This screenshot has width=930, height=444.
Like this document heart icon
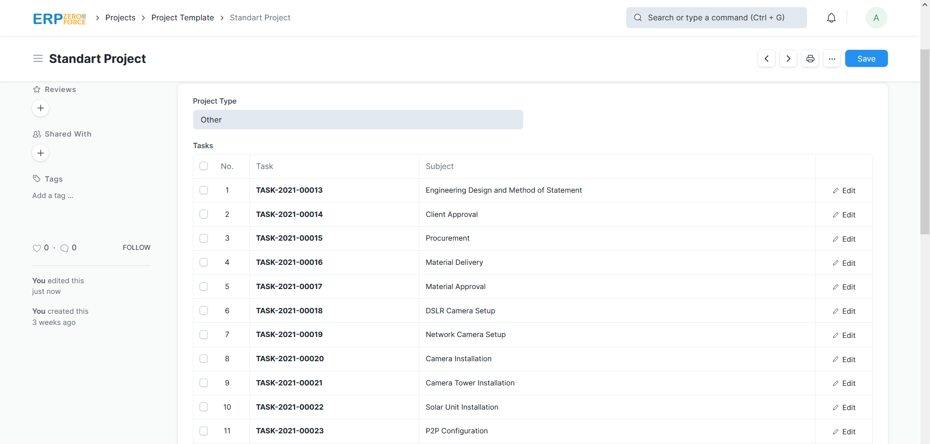point(36,248)
